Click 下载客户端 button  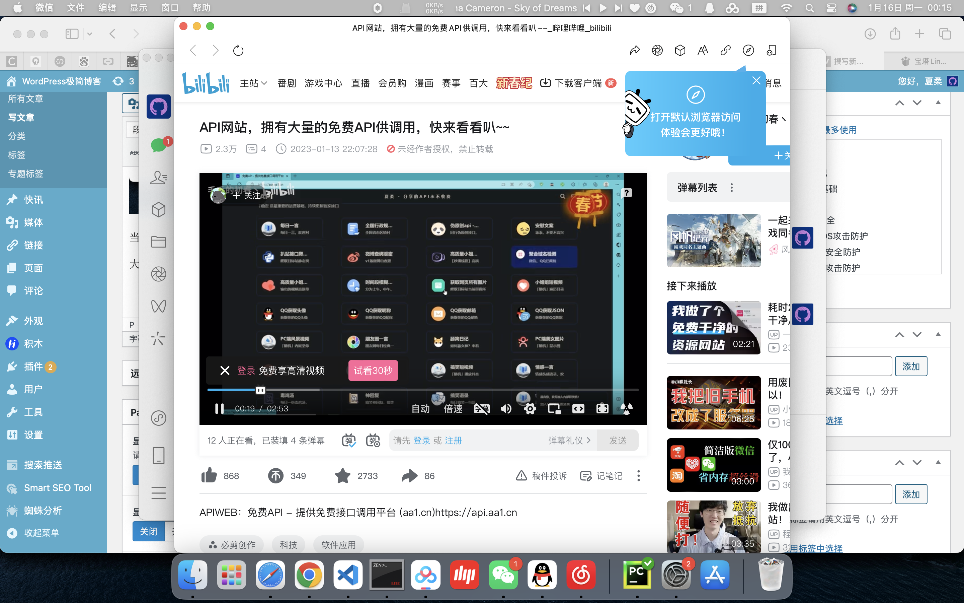click(x=578, y=83)
